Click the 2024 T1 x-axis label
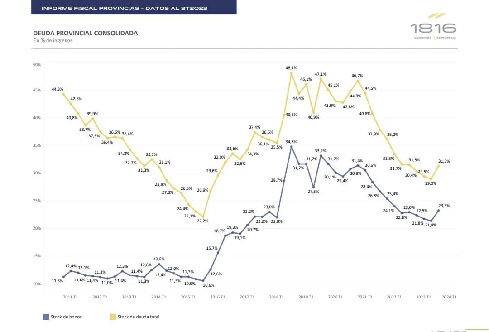 pos(449,297)
